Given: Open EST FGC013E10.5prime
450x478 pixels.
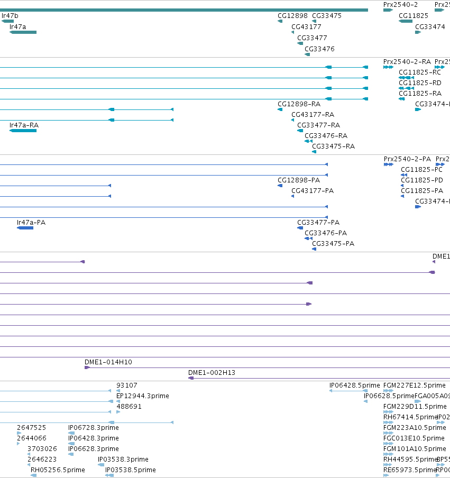Looking at the screenshot, I should click(x=389, y=444).
